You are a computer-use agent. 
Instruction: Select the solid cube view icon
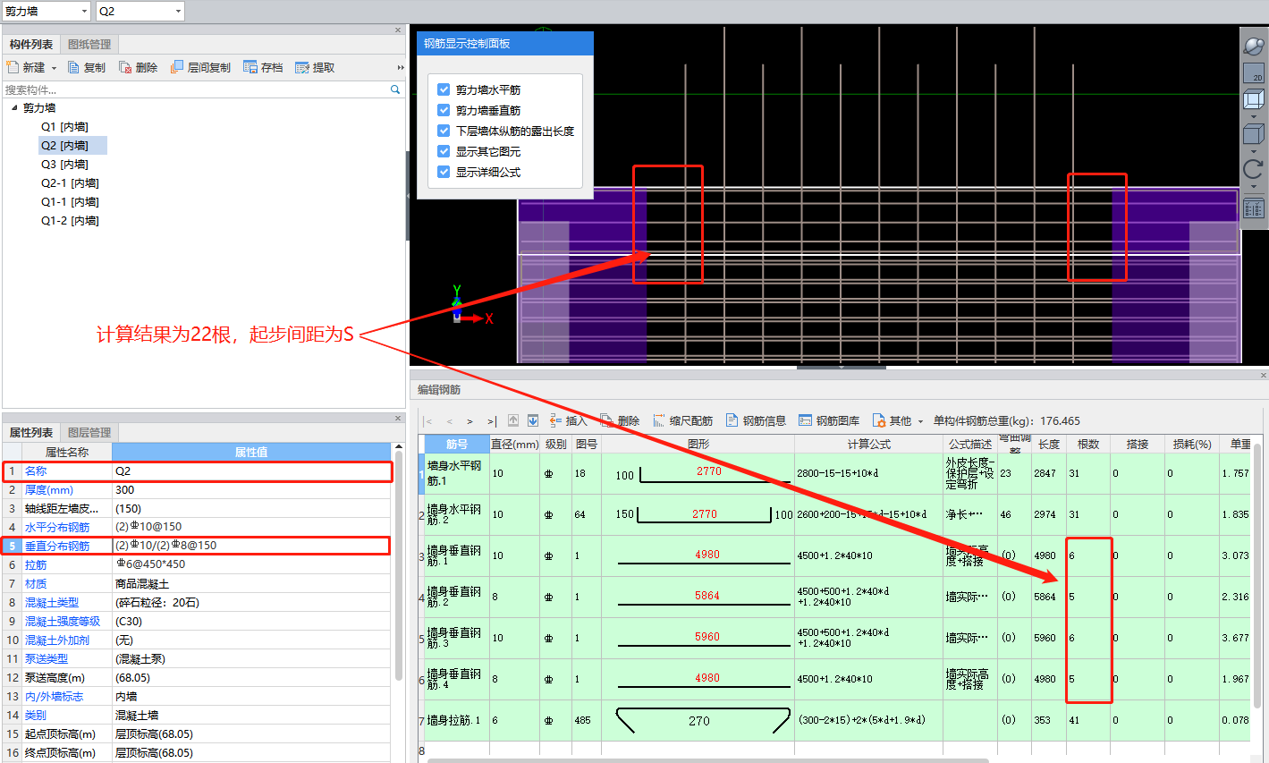[x=1254, y=134]
